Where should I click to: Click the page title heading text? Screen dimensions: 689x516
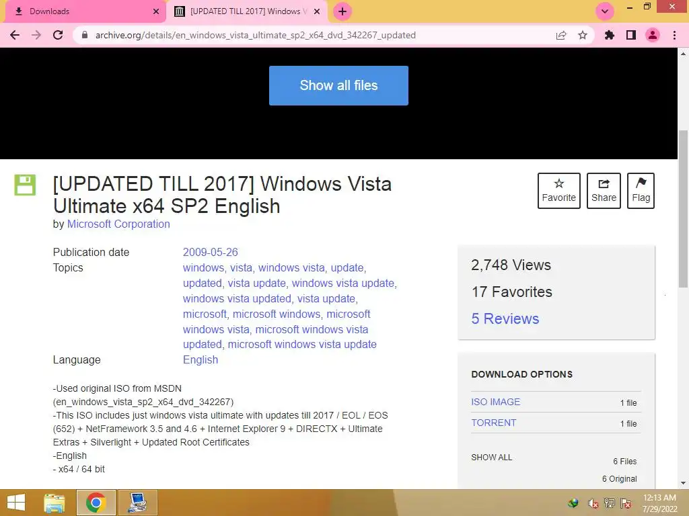[x=222, y=196]
